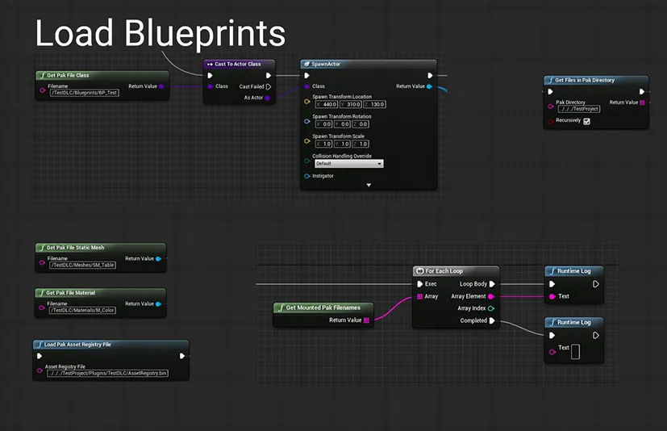Edit the empty Text field on Runtime Log
Screen dimensions: 667x431
575,352
